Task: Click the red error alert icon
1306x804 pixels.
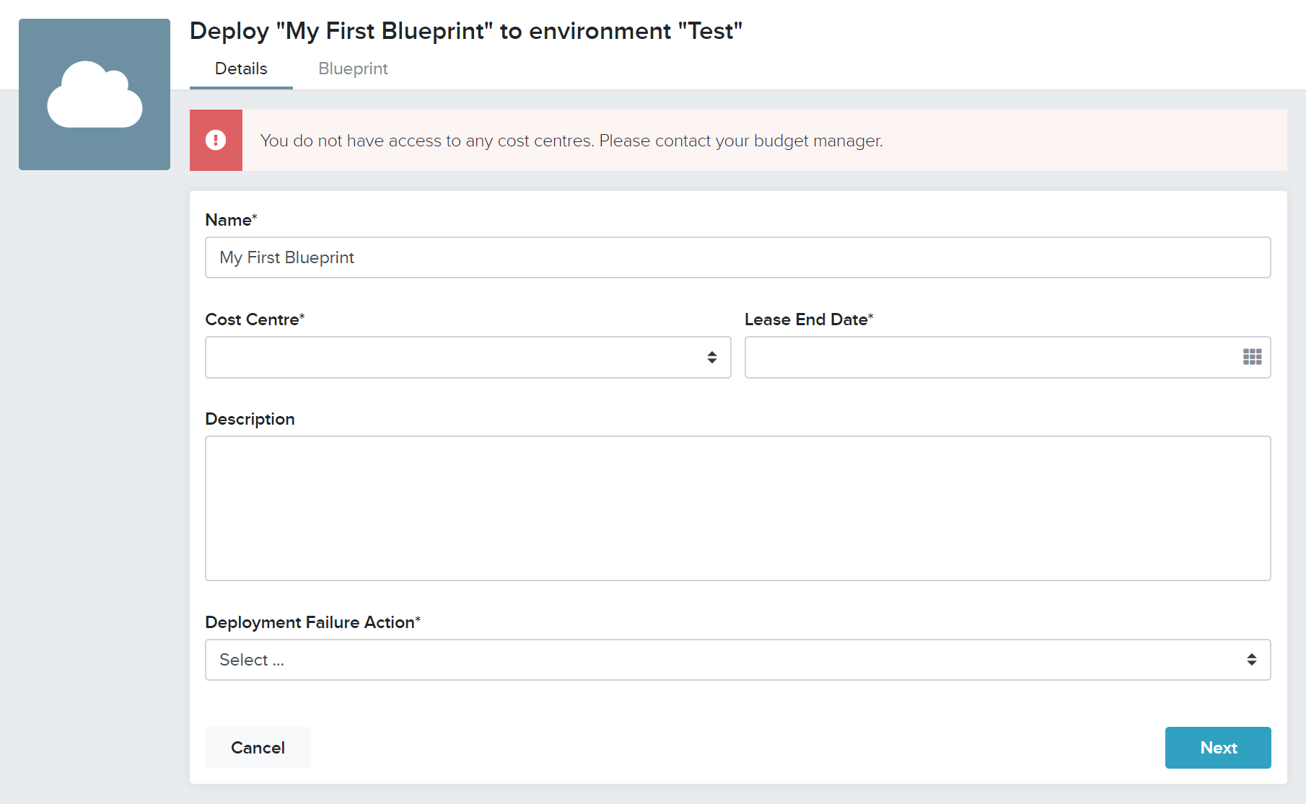Action: point(216,140)
